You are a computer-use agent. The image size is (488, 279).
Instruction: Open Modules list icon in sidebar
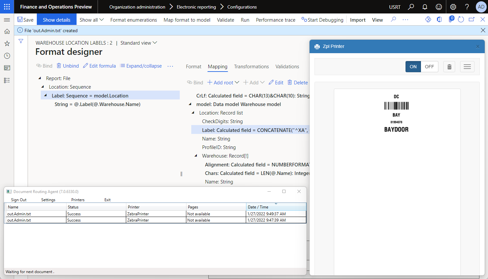click(x=7, y=80)
